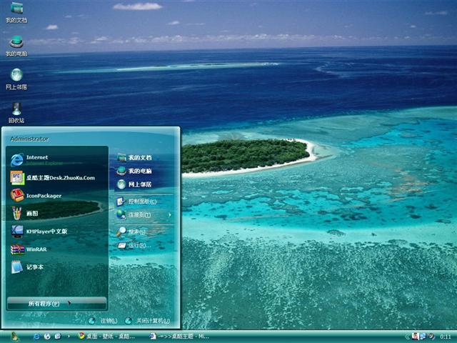The width and height of the screenshot is (457, 343).
Task: Open 记事本 (Notepad)
Action: 35,267
